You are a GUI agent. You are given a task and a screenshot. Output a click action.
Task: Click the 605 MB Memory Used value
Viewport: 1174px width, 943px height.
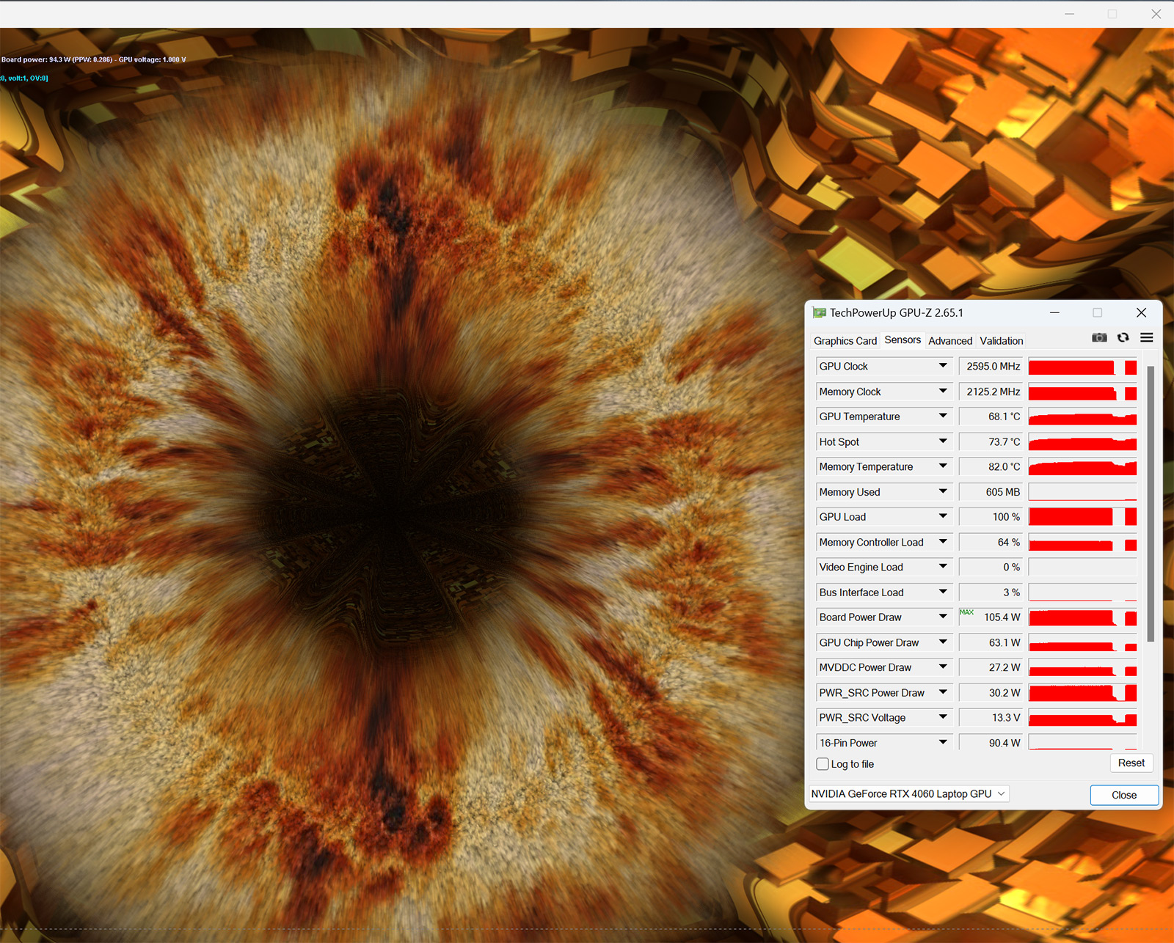click(x=991, y=492)
